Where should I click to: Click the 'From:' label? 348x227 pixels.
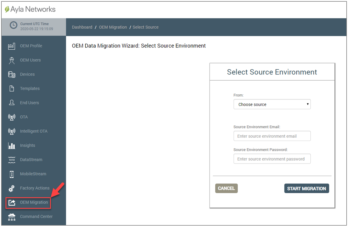239,95
